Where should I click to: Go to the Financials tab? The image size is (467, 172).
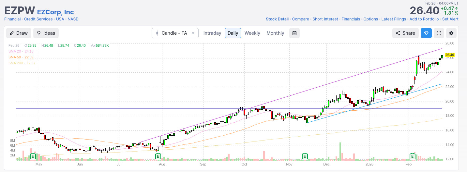pos(351,19)
